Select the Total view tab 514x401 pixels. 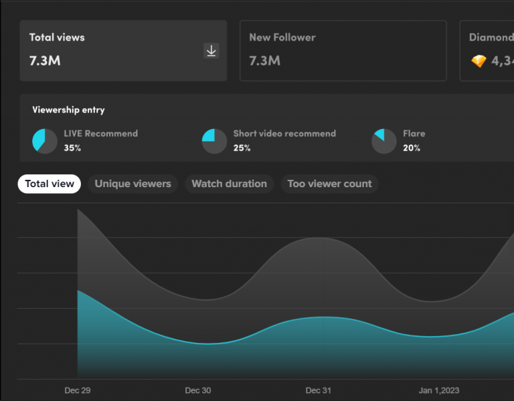(x=50, y=184)
